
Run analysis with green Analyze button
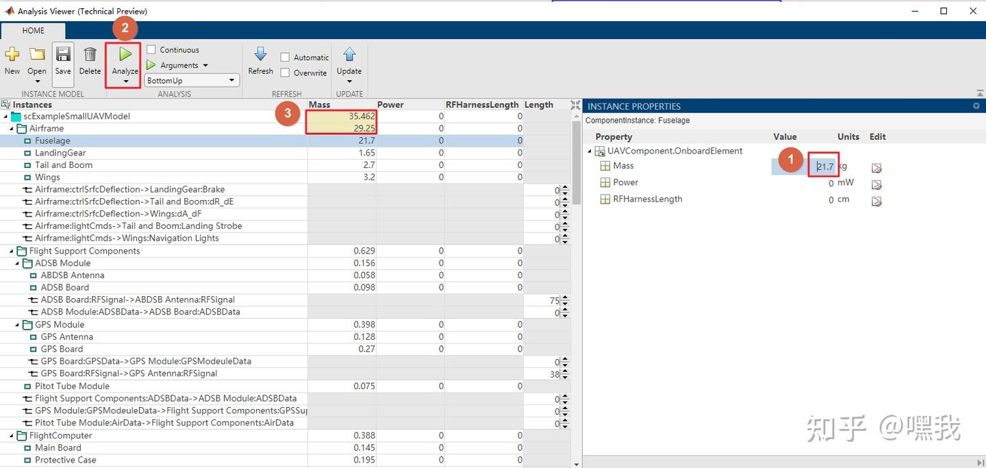click(125, 55)
